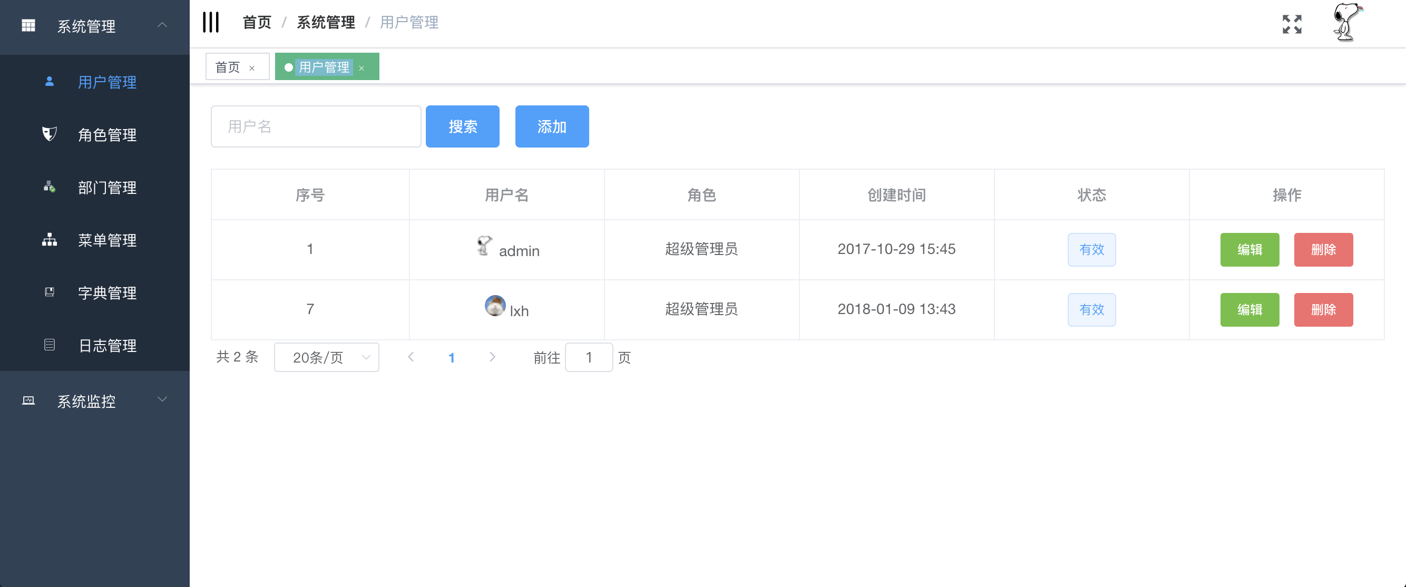This screenshot has width=1406, height=587.
Task: Switch to the 首页 tab
Action: [228, 67]
